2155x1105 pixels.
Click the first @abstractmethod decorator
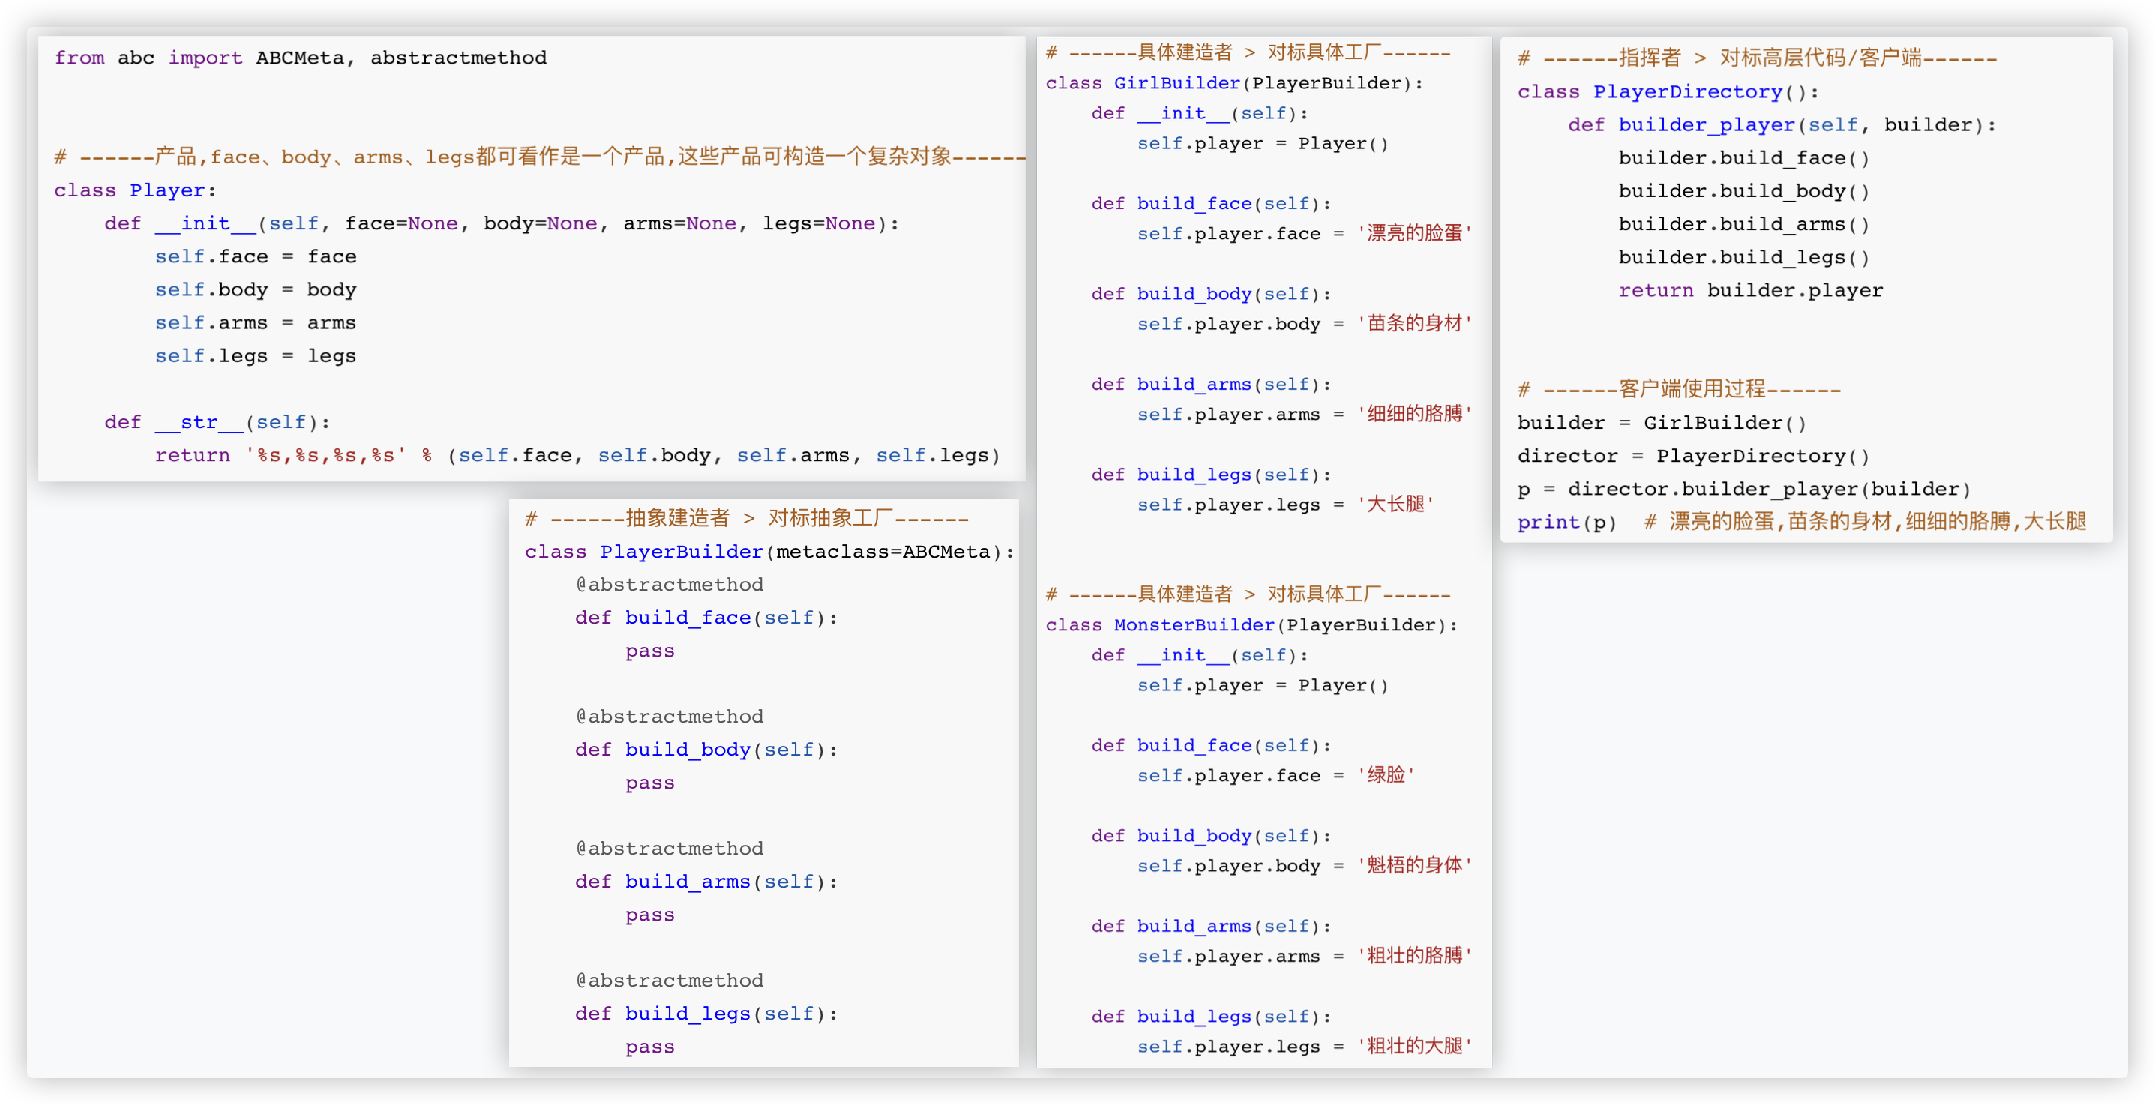click(x=670, y=585)
